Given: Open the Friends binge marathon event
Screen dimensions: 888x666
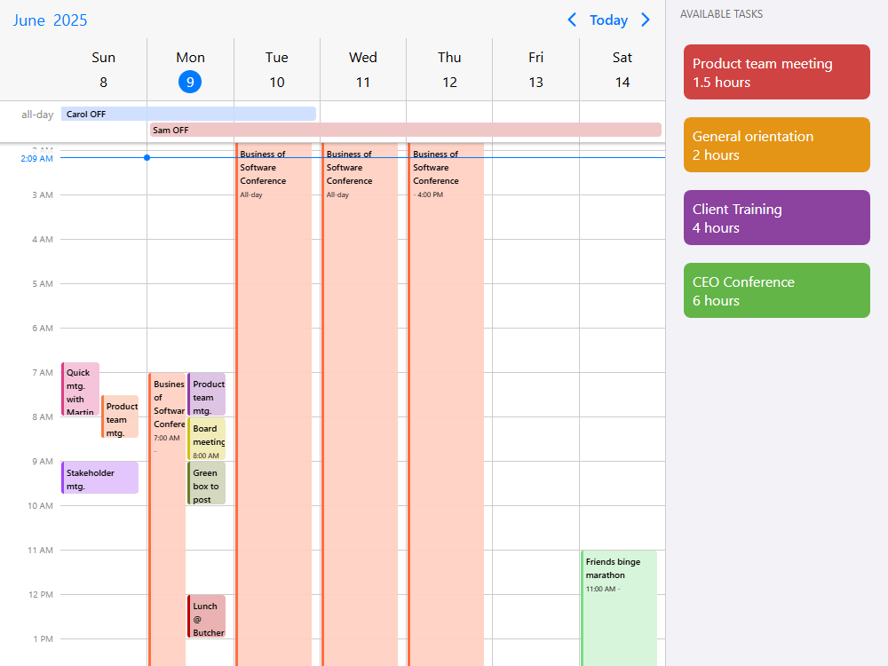Looking at the screenshot, I should pos(619,608).
